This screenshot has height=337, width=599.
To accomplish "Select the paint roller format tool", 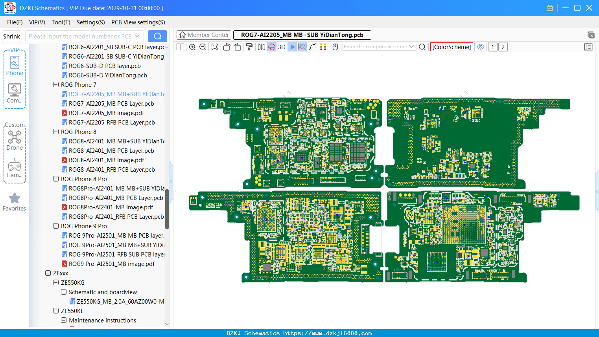I will [x=249, y=47].
